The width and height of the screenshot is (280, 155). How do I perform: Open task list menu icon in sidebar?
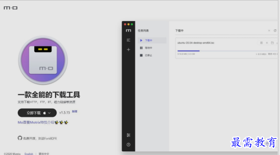[x=129, y=40]
